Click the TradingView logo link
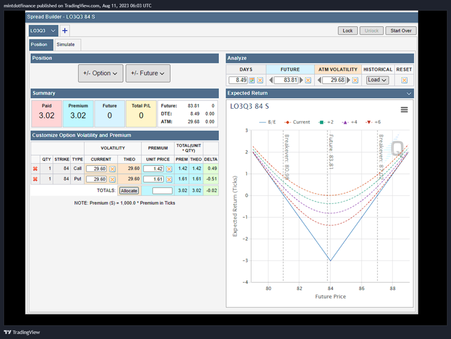This screenshot has height=339, width=451. (x=22, y=332)
